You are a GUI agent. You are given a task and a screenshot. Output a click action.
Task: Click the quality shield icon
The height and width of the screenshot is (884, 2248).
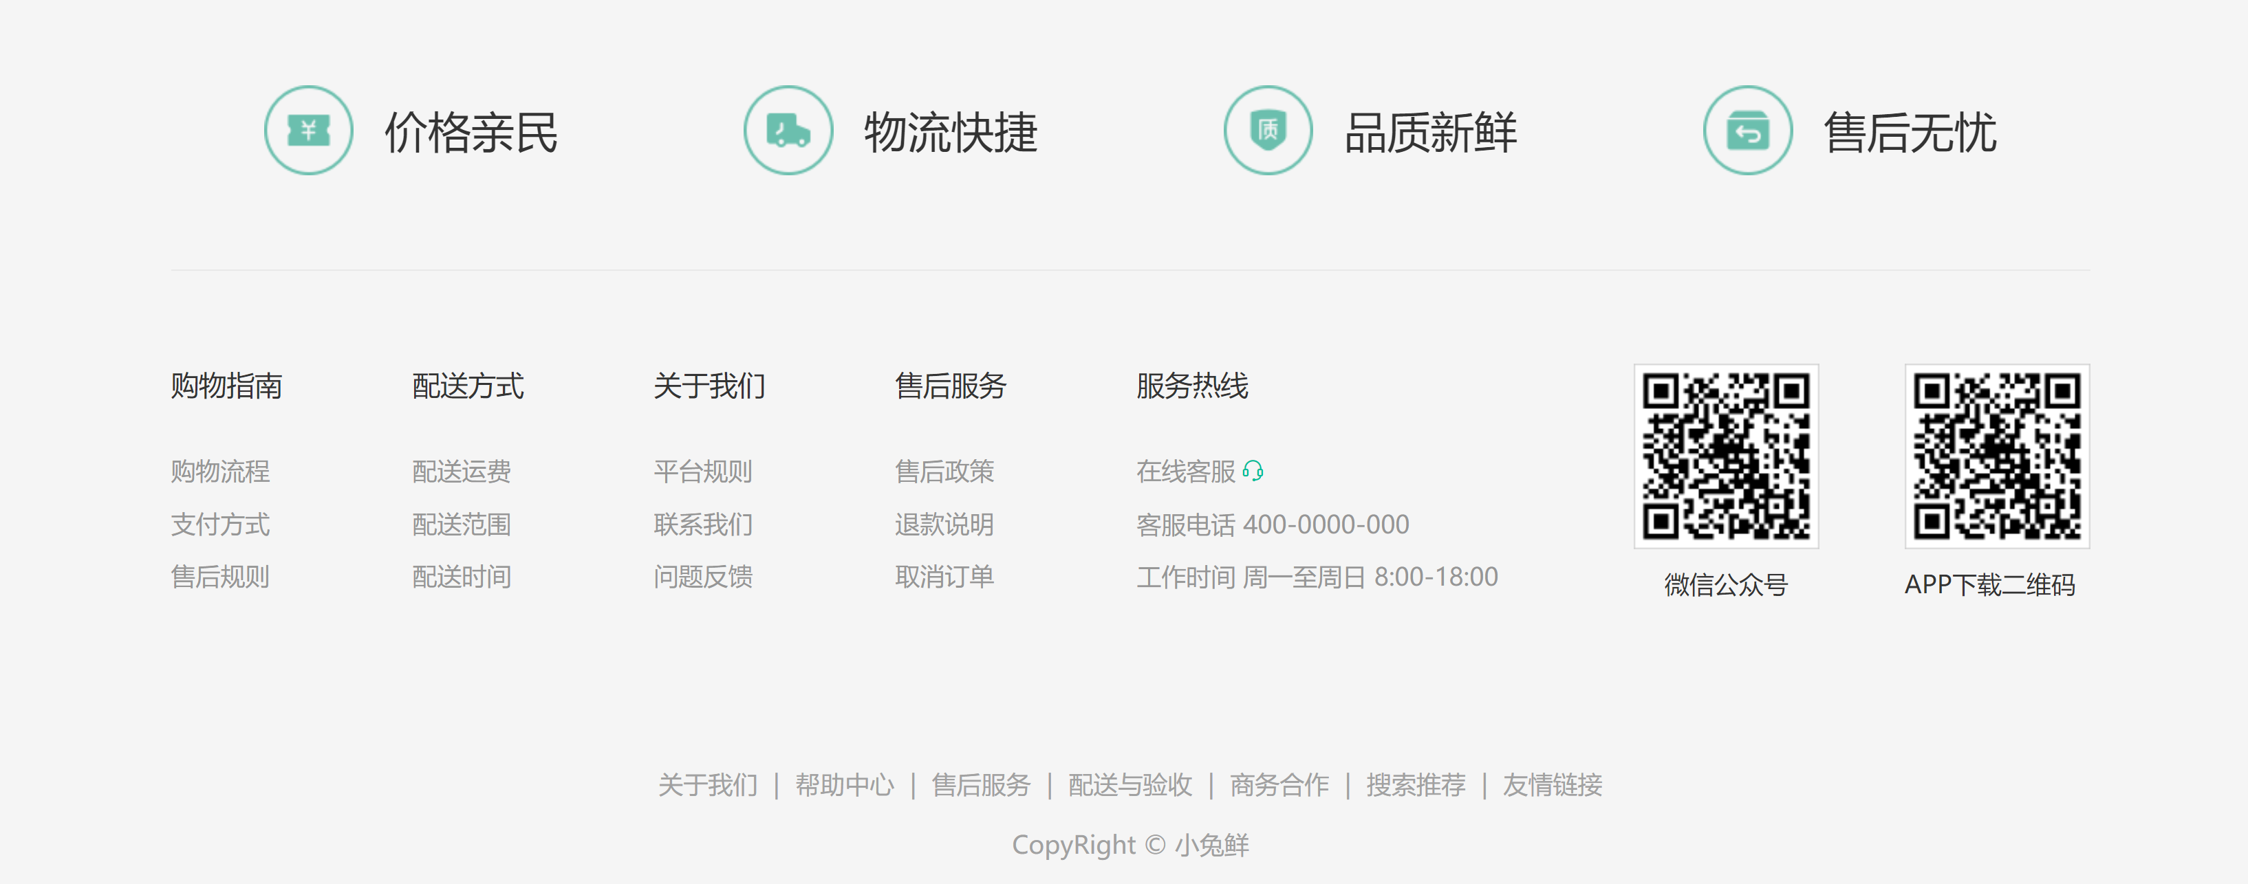point(1268,131)
